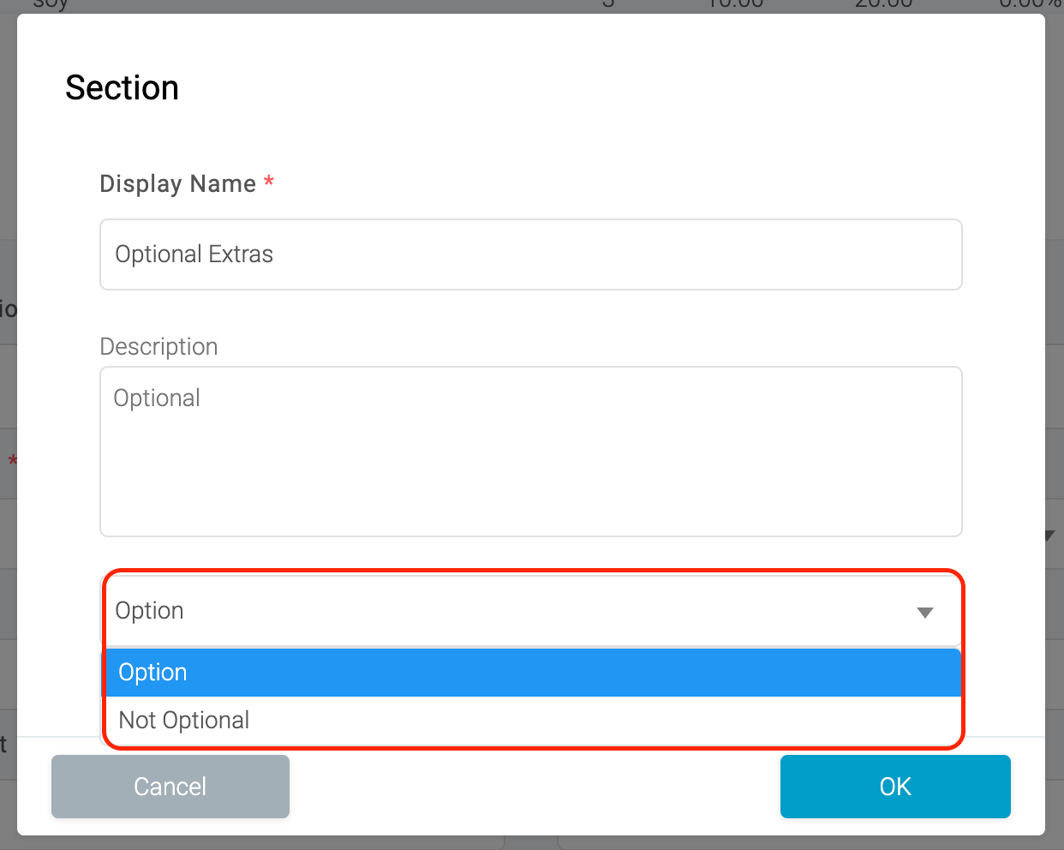Click the Optional placeholder in the Description box
The height and width of the screenshot is (850, 1064).
(x=157, y=398)
